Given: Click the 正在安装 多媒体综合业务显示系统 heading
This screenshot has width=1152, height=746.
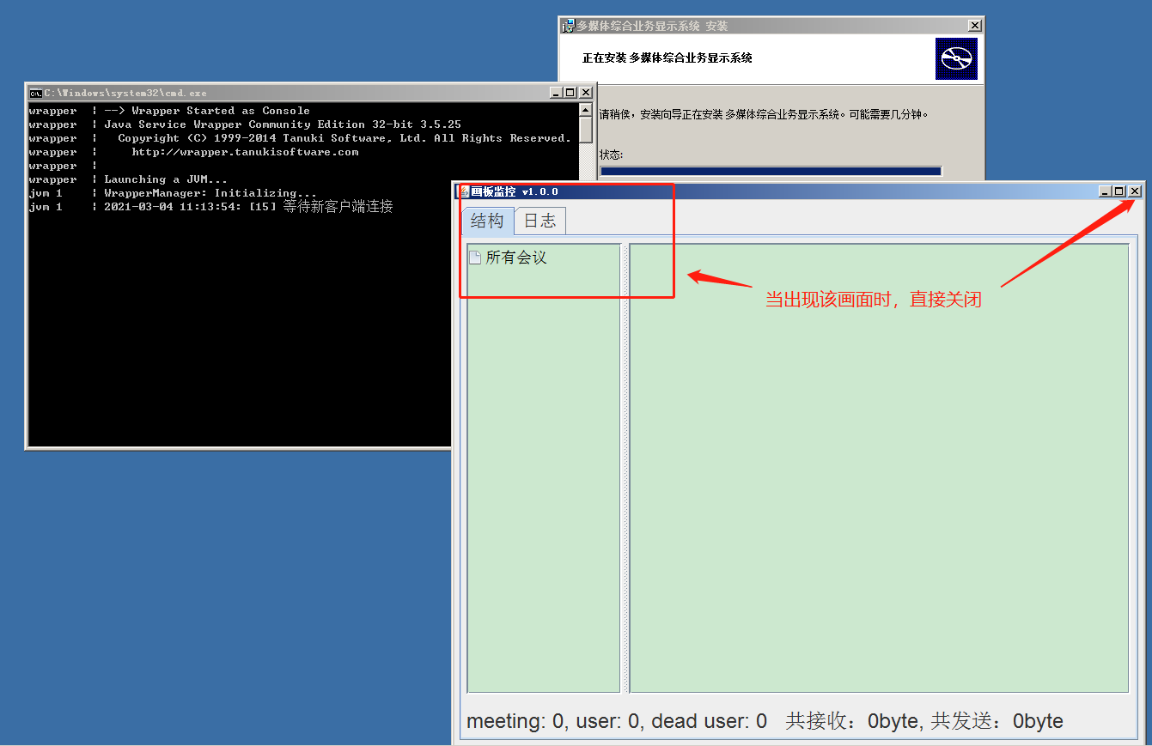Looking at the screenshot, I should (x=667, y=58).
